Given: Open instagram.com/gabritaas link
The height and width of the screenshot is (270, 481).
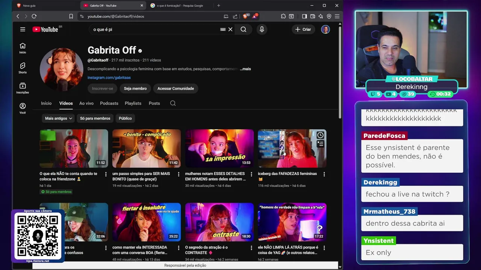Looking at the screenshot, I should 109,78.
